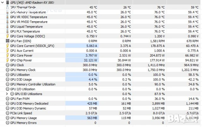Select the 'PCIe Link Speed' label

(x=21, y=113)
